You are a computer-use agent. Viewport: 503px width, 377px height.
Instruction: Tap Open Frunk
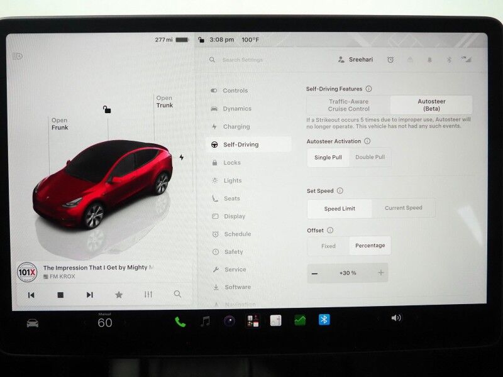click(60, 124)
